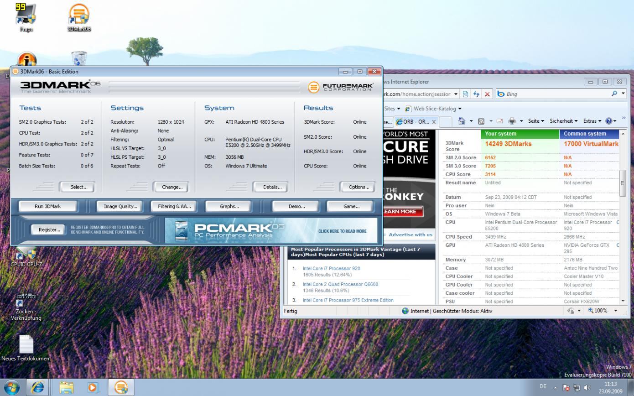634x396 pixels.
Task: Select the ORB tab in IE
Action: click(x=416, y=121)
